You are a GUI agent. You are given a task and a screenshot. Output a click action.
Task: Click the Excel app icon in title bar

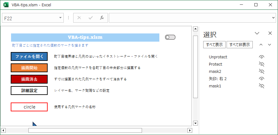pos(6,5)
